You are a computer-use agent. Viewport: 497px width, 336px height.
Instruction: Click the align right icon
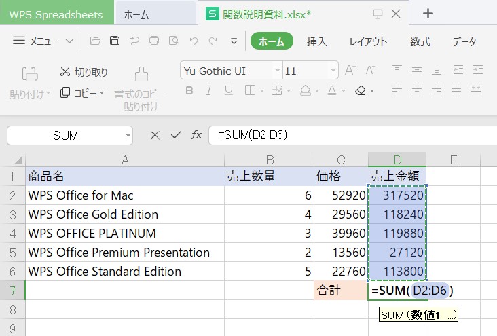437,90
